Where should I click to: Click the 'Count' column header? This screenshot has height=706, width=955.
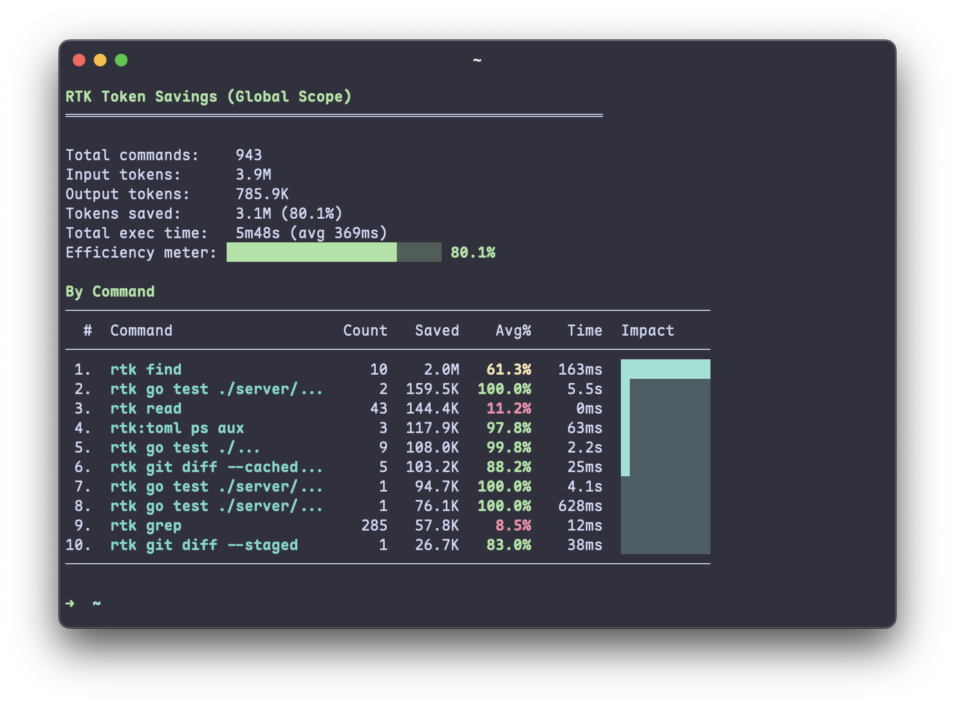point(365,330)
